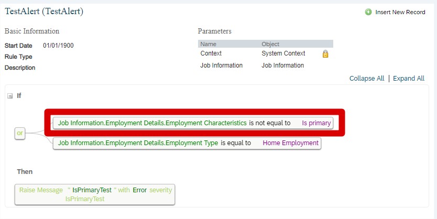
Task: Click the Name column header in Parameters
Action: pyautogui.click(x=208, y=44)
